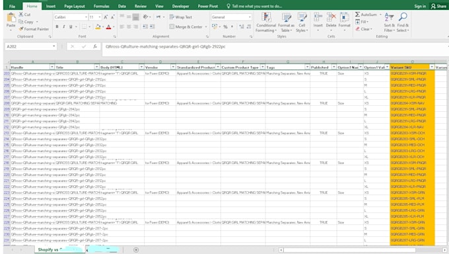Open Body (HTML) column filter dropdown

[x=141, y=67]
